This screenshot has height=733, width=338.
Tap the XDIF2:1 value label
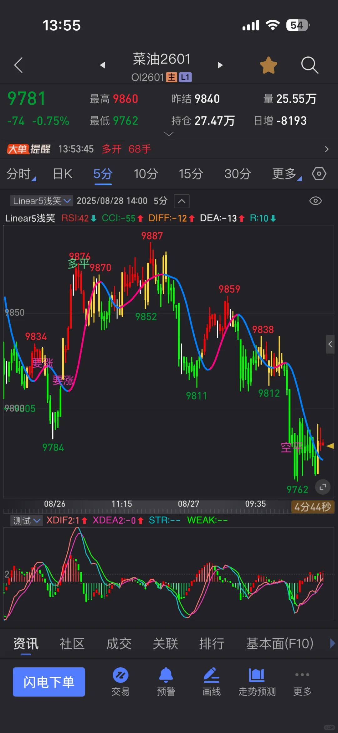pos(67,520)
